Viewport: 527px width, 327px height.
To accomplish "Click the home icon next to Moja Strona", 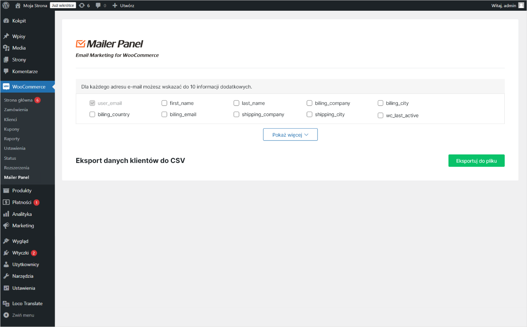I will coord(18,5).
